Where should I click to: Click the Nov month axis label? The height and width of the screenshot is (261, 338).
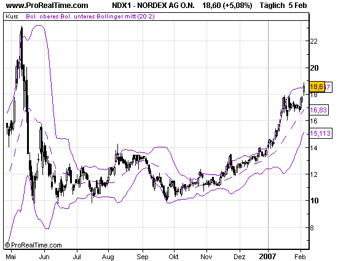(x=206, y=257)
